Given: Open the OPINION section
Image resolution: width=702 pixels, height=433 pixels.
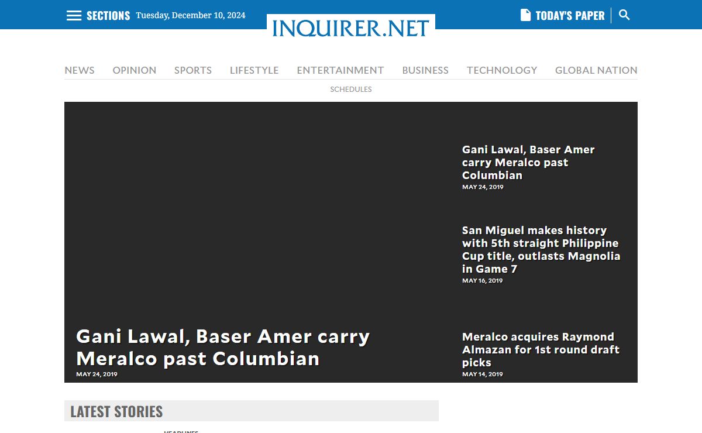Looking at the screenshot, I should [135, 70].
